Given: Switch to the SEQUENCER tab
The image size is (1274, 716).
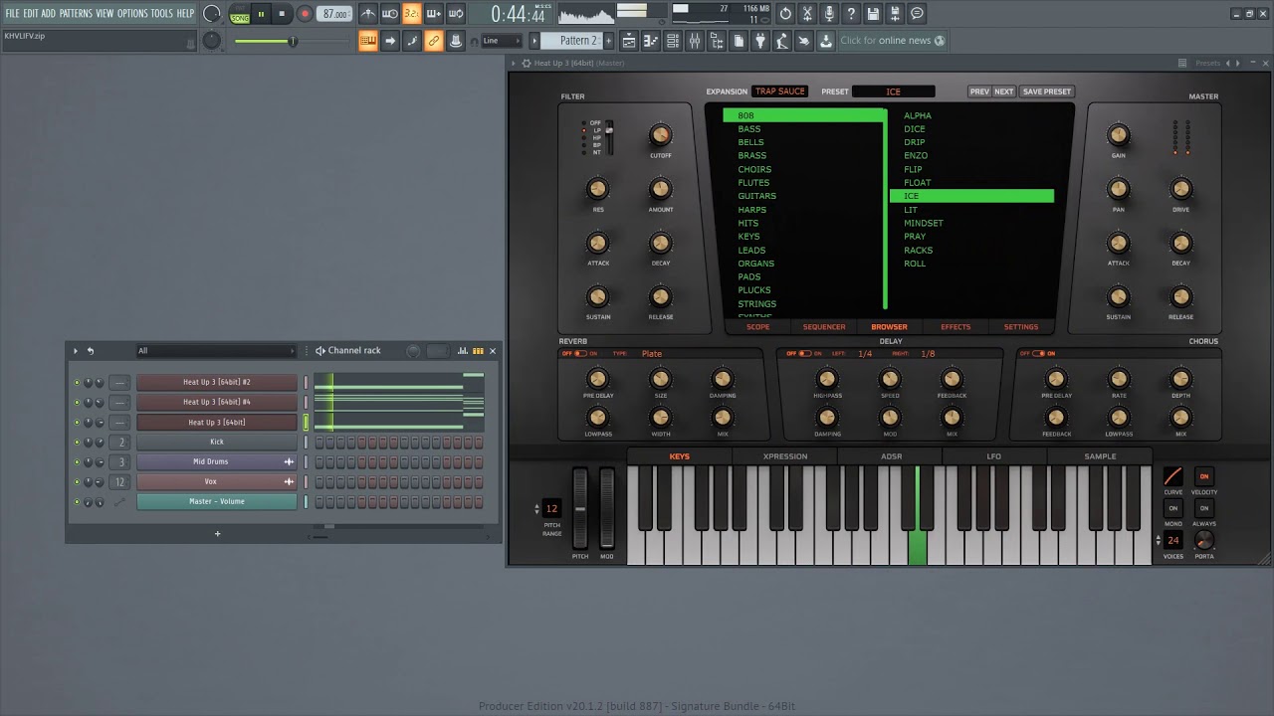Looking at the screenshot, I should coord(824,327).
